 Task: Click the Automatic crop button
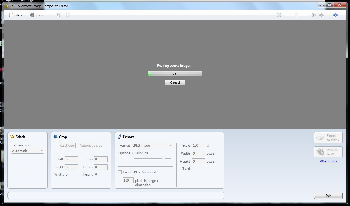pyautogui.click(x=91, y=146)
